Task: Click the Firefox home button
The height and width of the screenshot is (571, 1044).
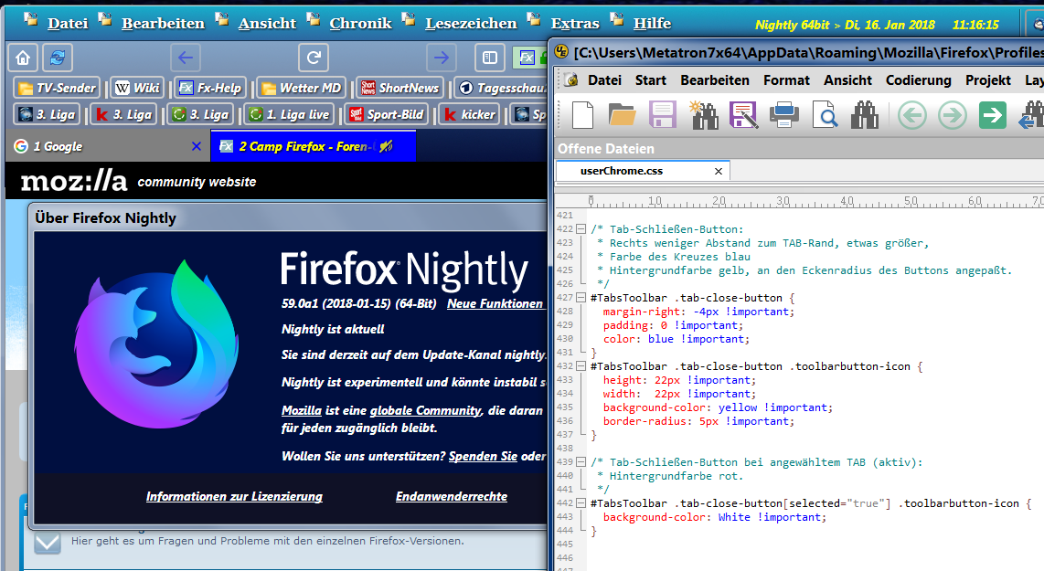Action: [x=23, y=58]
